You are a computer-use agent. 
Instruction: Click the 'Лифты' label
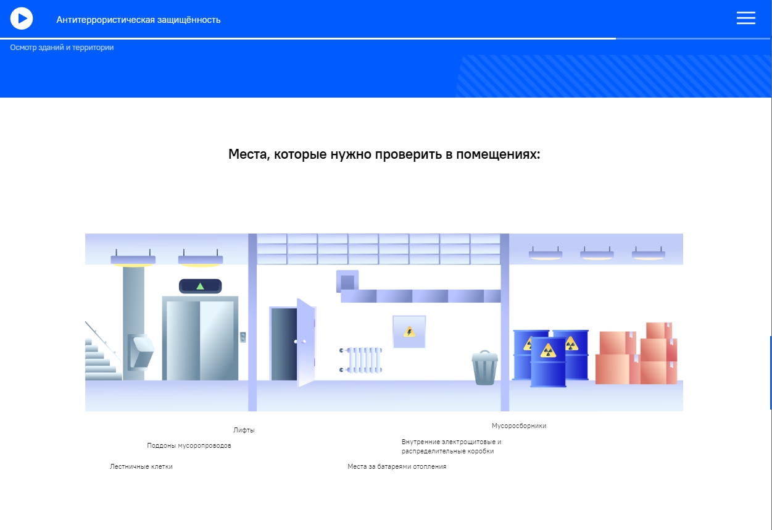click(244, 431)
